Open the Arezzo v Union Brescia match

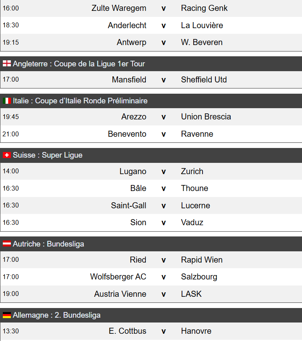coord(151,117)
